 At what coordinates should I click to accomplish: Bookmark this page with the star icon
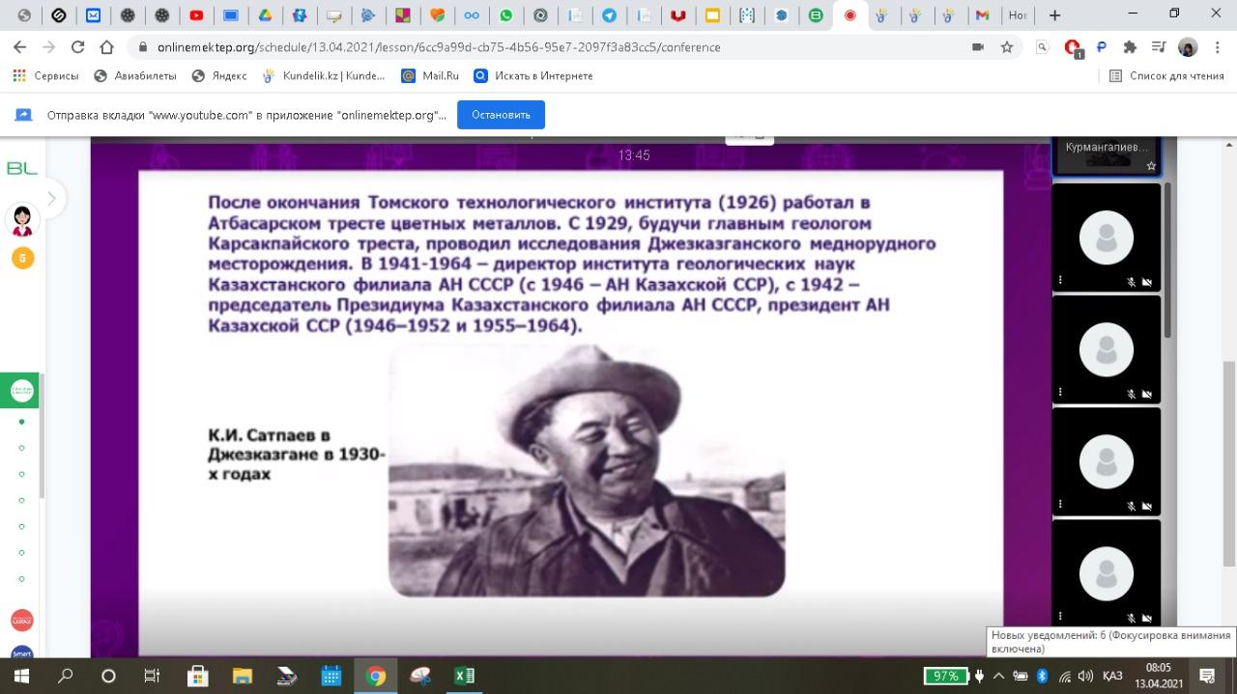[x=1007, y=46]
